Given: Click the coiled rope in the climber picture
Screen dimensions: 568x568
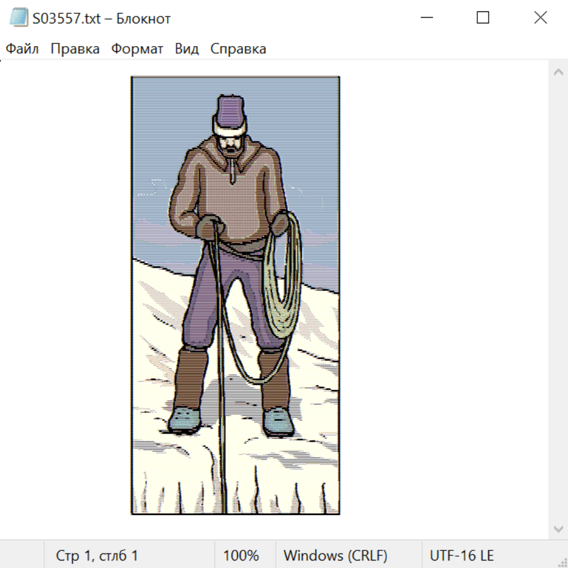Looking at the screenshot, I should pos(284,284).
